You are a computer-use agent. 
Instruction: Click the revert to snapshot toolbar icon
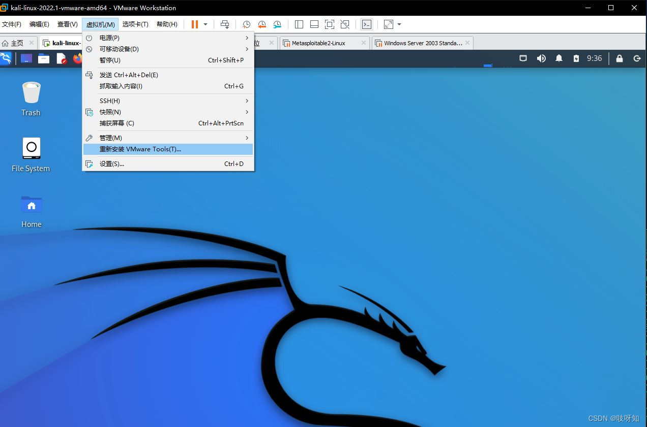(x=262, y=24)
